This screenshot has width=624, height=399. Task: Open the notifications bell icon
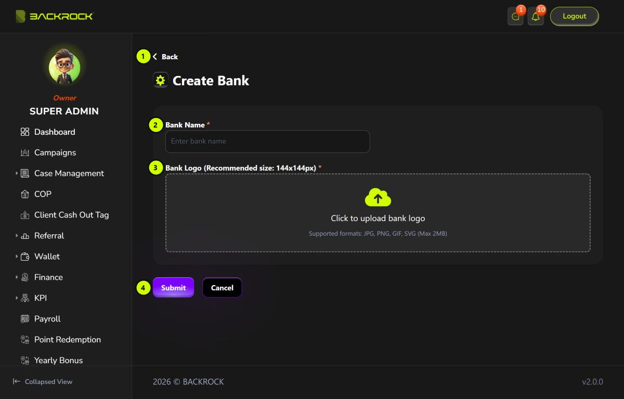(536, 17)
